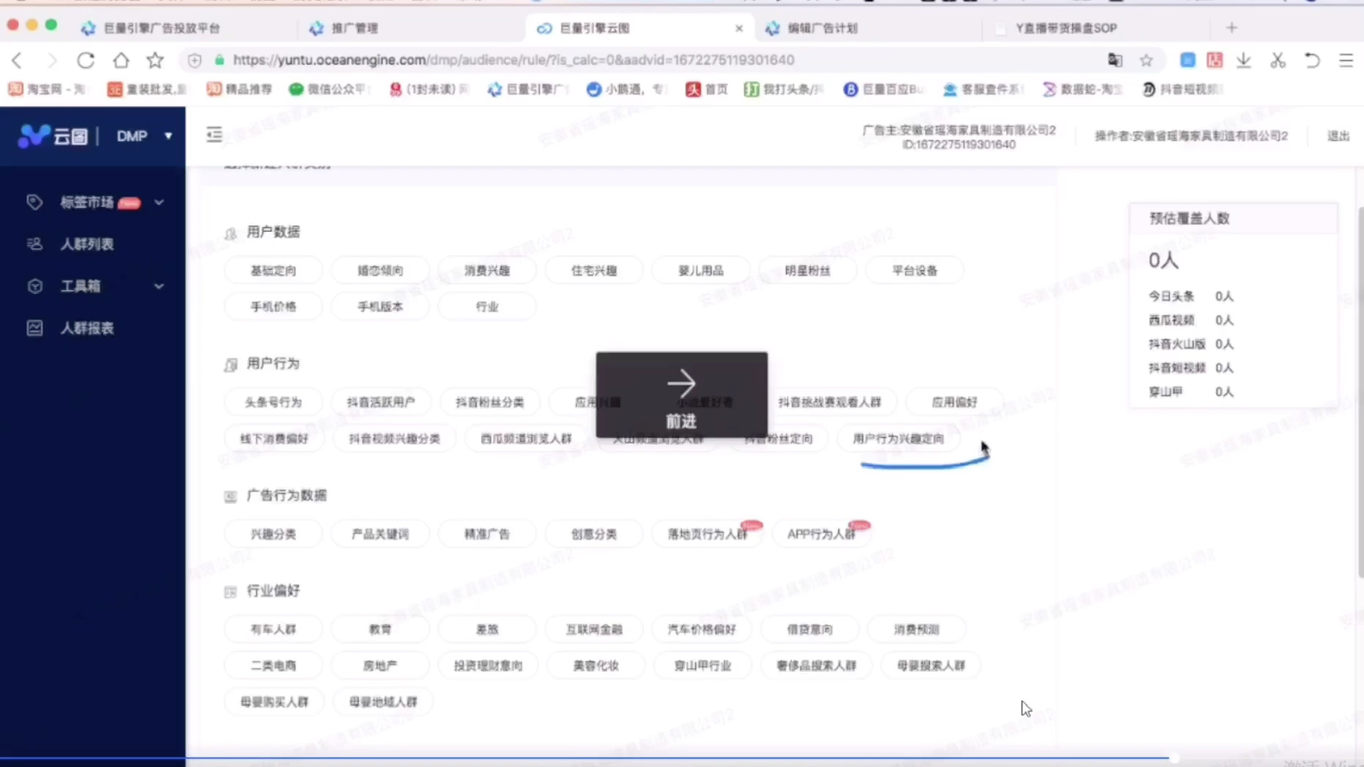1364x767 pixels.
Task: Select the 明星粉丝 tag
Action: (807, 271)
